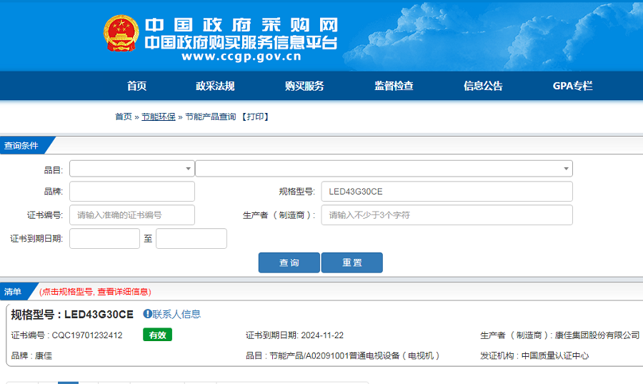Viewport: 643px width, 384px height.
Task: Click the 首页 breadcrumb link
Action: pyautogui.click(x=124, y=117)
